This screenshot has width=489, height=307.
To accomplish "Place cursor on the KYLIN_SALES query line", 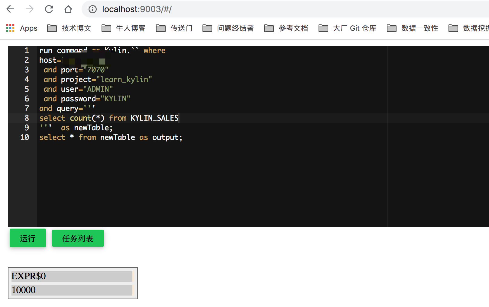I will pyautogui.click(x=109, y=118).
